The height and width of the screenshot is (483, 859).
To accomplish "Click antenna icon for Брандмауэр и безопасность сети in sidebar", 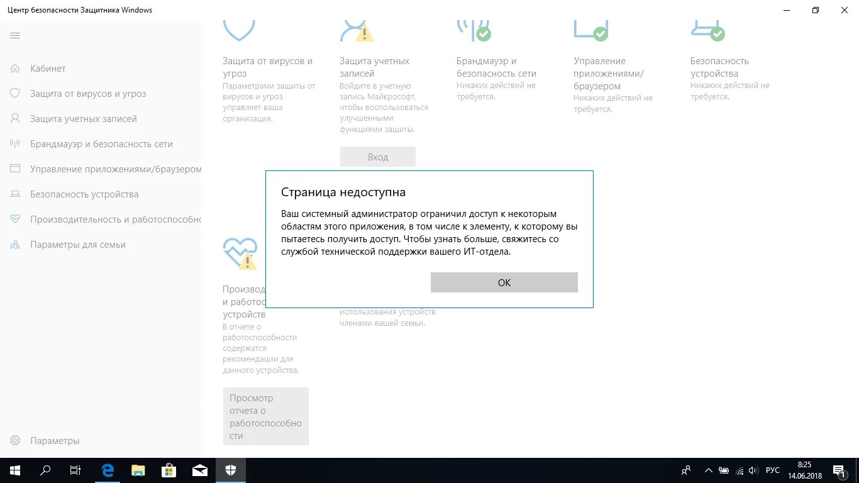I will 15,143.
